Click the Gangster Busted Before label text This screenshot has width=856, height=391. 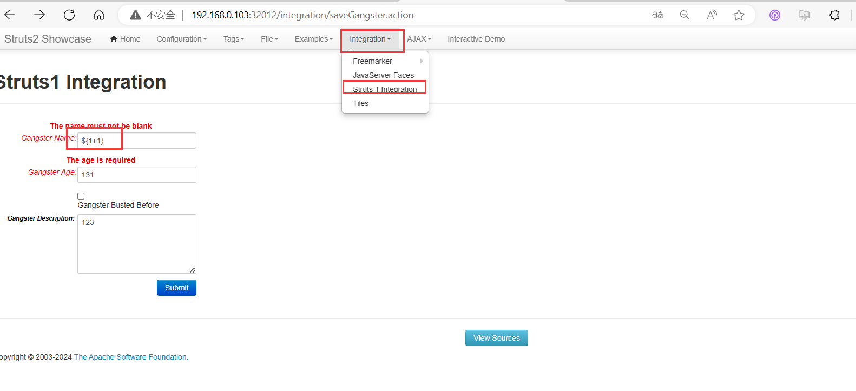tap(118, 205)
